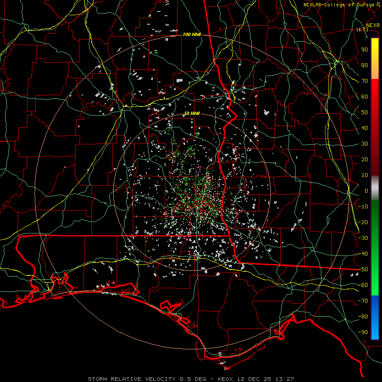Click the -60 value on velocity scale

[x=363, y=285]
